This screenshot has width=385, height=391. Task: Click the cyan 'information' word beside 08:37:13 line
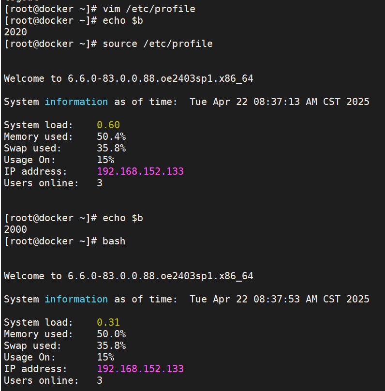76,102
